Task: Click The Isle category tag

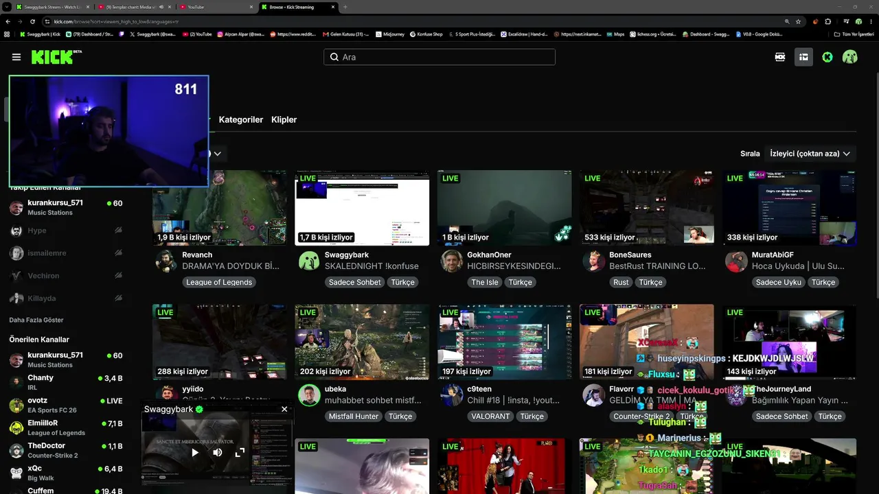Action: tap(485, 282)
